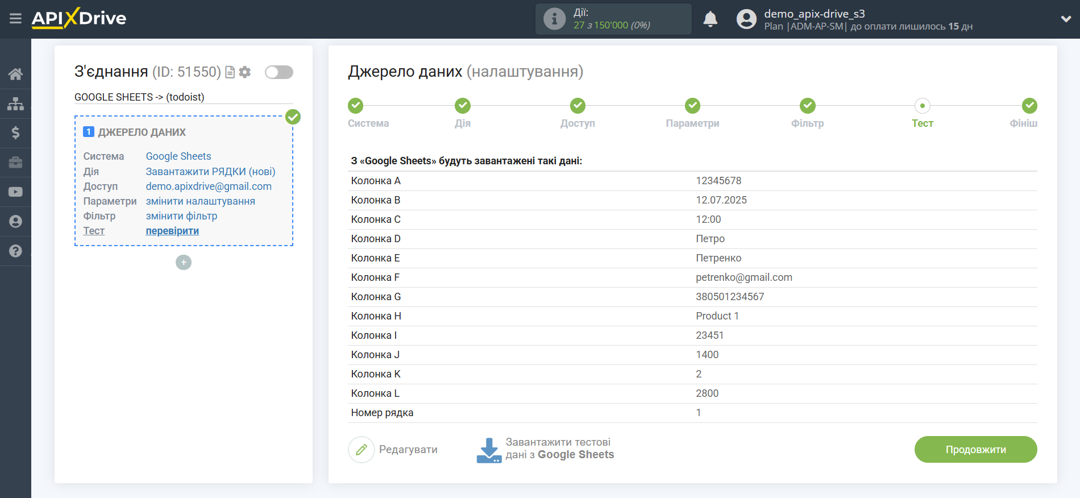Open the notifications bell
Viewport: 1080px width, 498px height.
pos(710,19)
